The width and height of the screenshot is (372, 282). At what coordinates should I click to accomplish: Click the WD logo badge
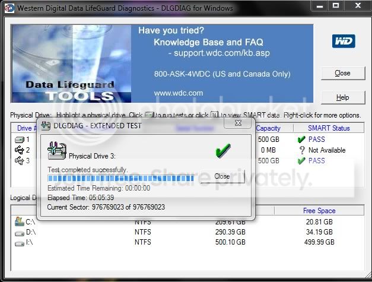point(344,41)
